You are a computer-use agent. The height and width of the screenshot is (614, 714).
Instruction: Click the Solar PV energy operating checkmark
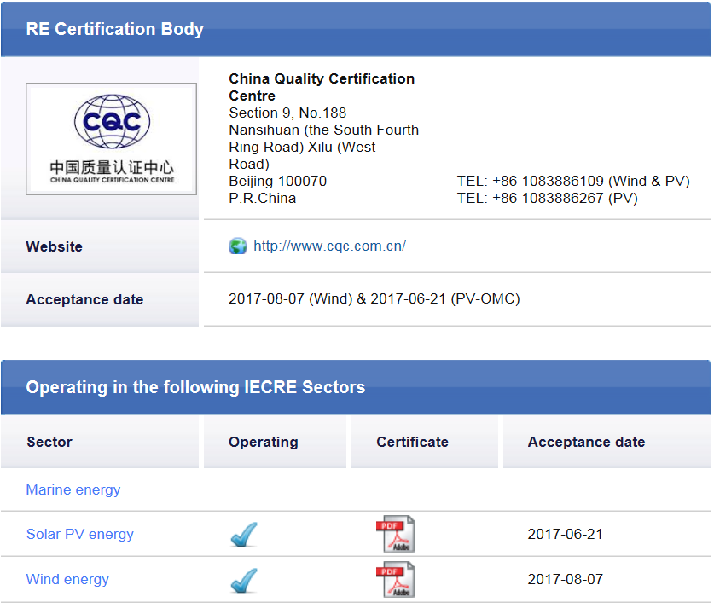244,535
